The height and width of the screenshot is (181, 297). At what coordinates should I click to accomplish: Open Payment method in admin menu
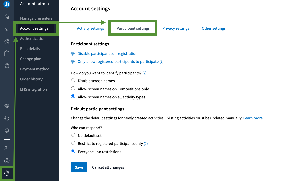(35, 69)
